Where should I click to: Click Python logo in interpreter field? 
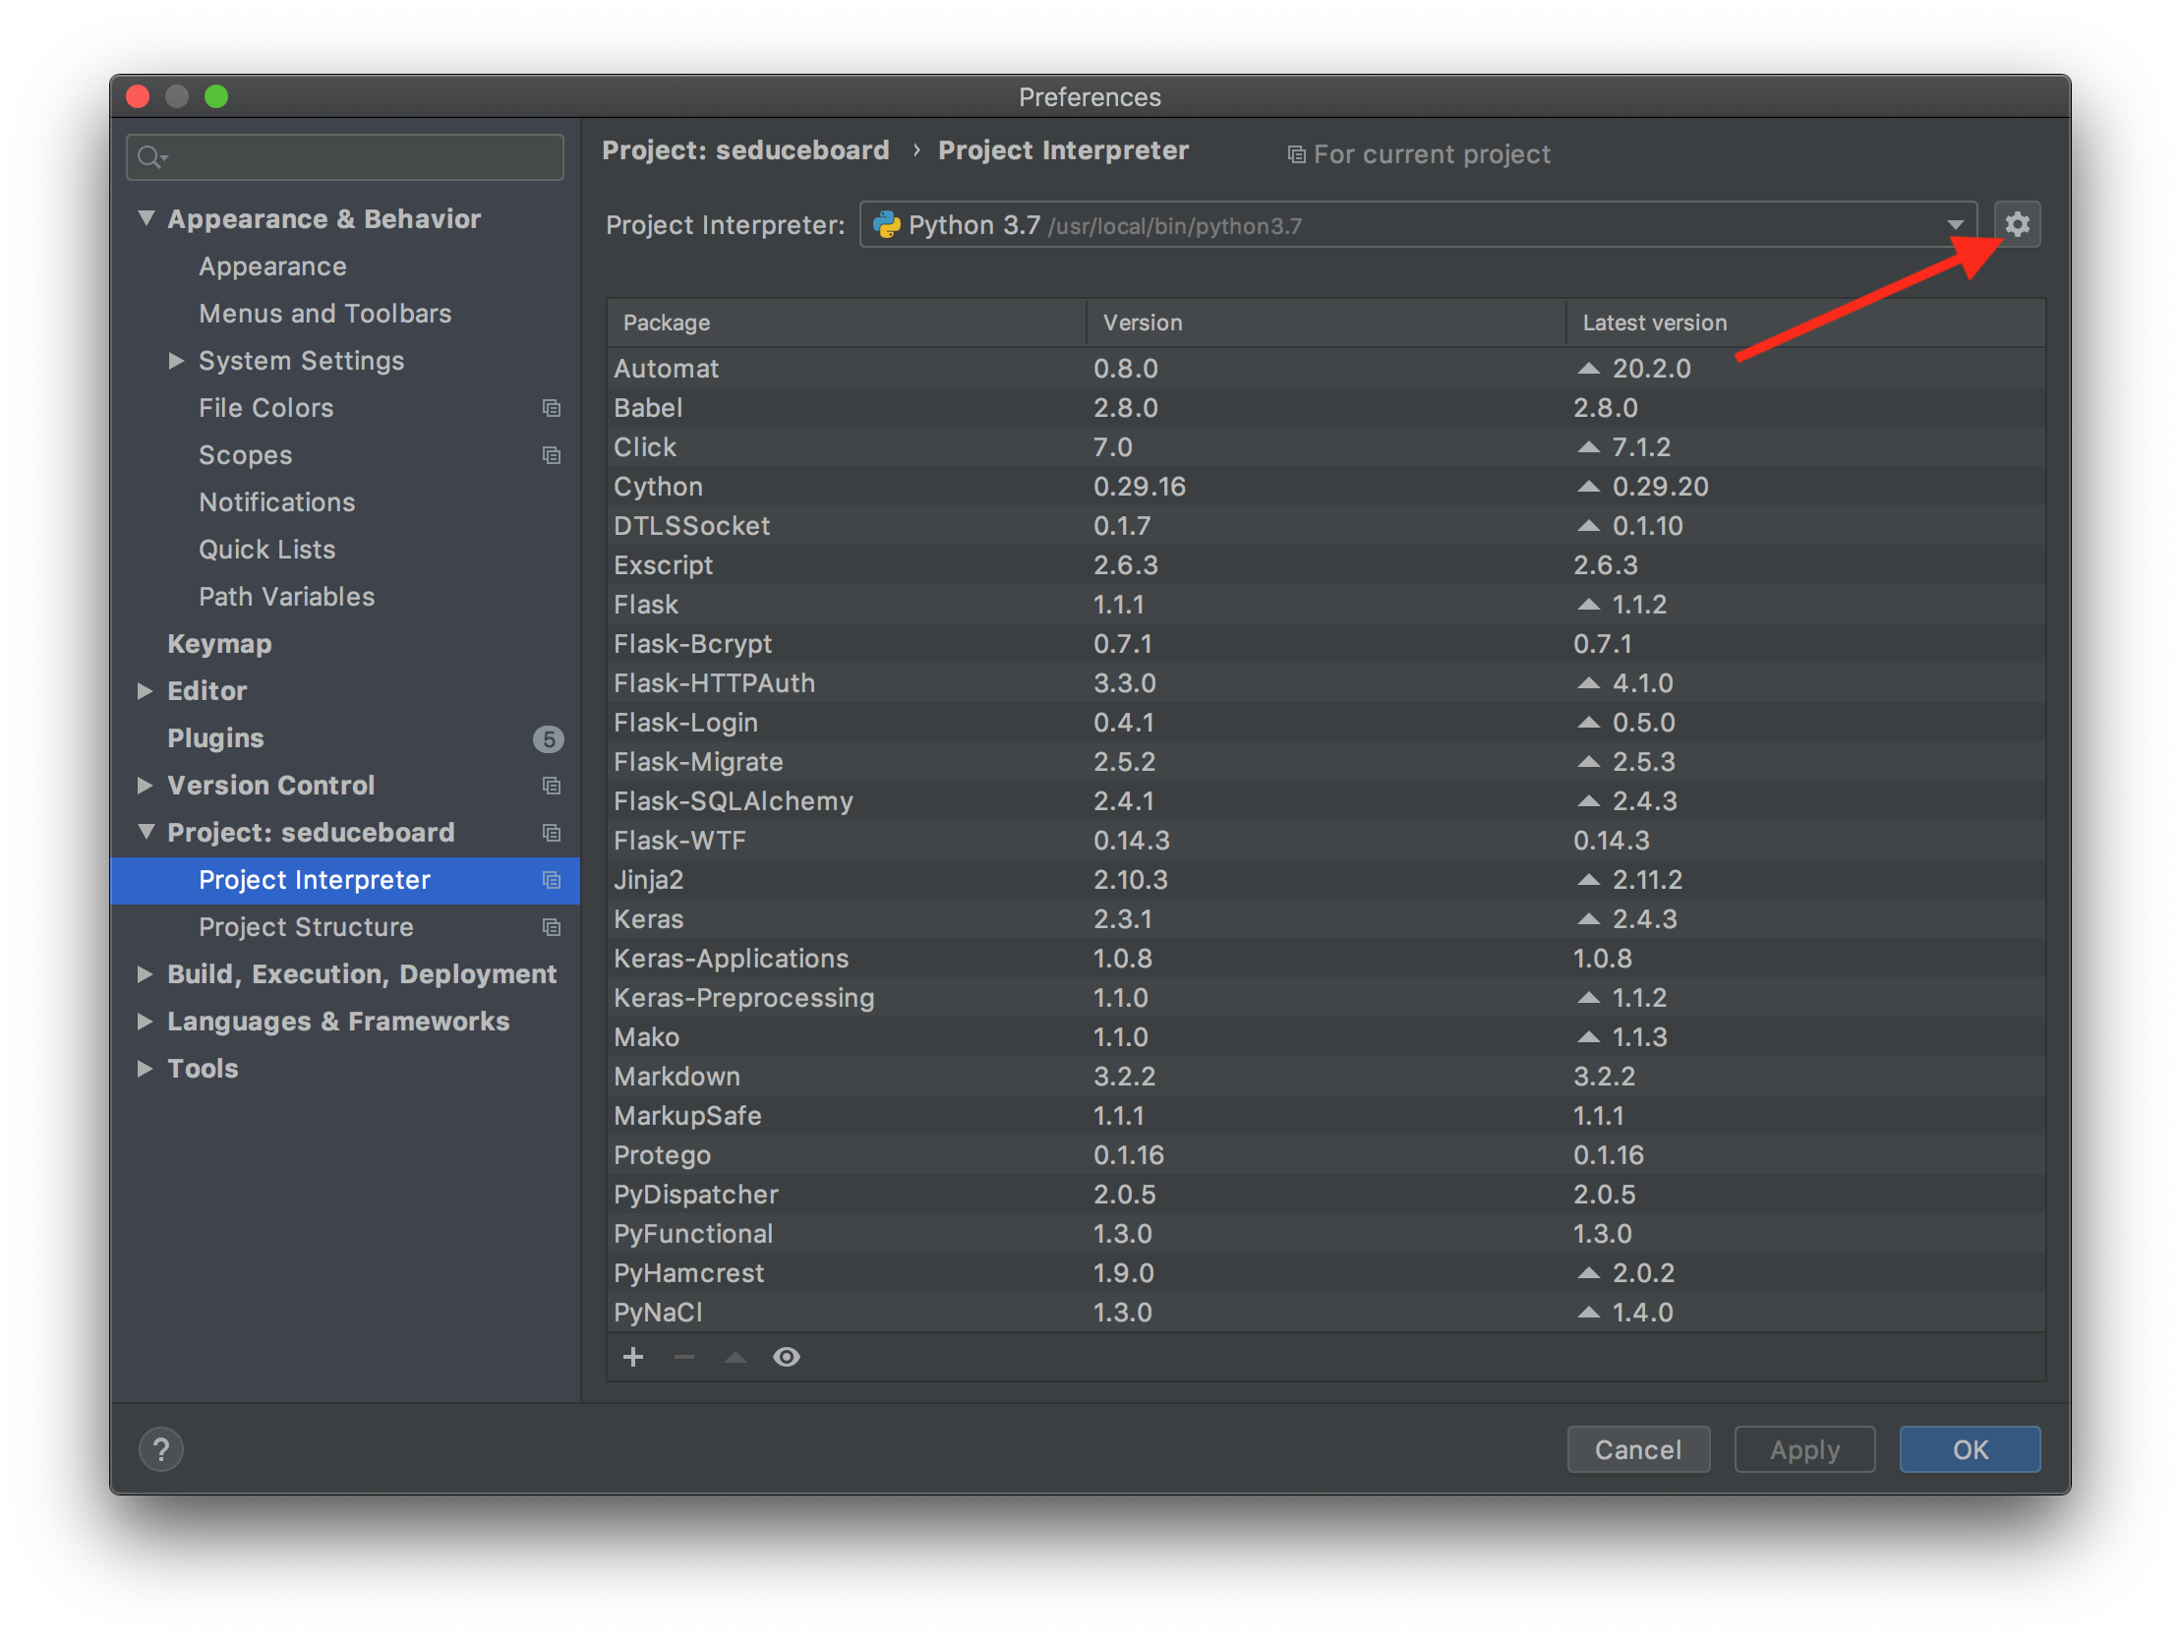[886, 225]
